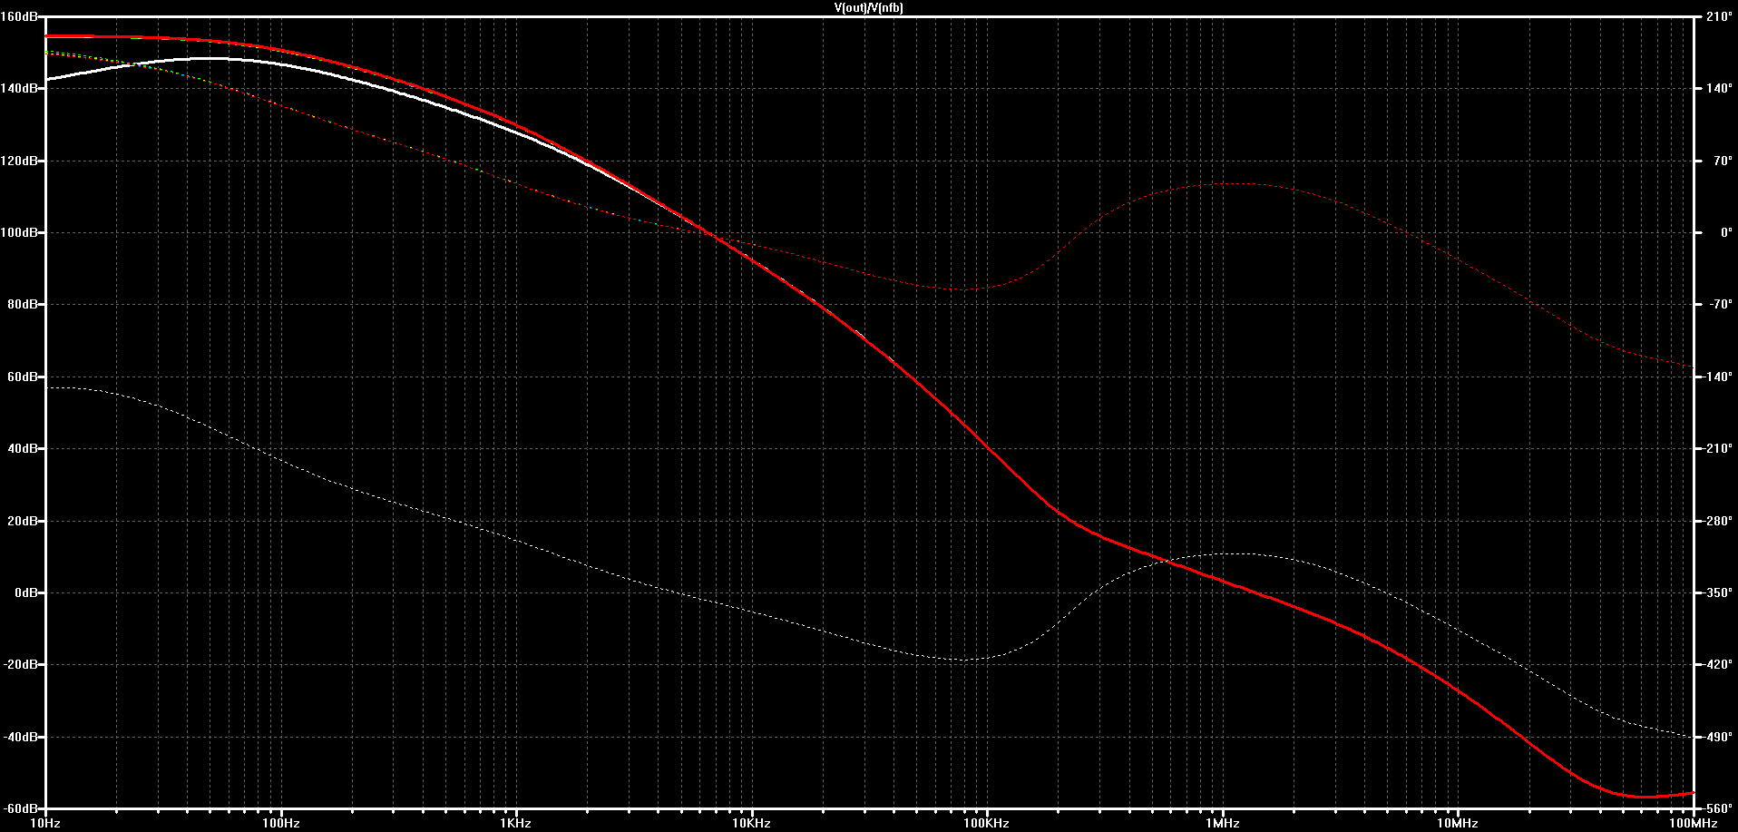Click the 100dB left axis label
The height and width of the screenshot is (832, 1738).
(19, 232)
